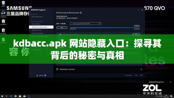
Task: Switch to Samsung Magician on the taskbar
Action: click(x=29, y=96)
